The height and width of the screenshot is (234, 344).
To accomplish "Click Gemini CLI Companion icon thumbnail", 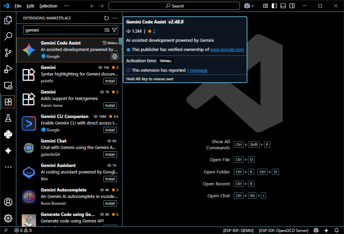I will pos(29,123).
